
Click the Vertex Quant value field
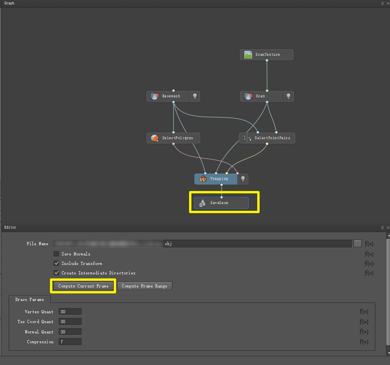click(x=70, y=312)
